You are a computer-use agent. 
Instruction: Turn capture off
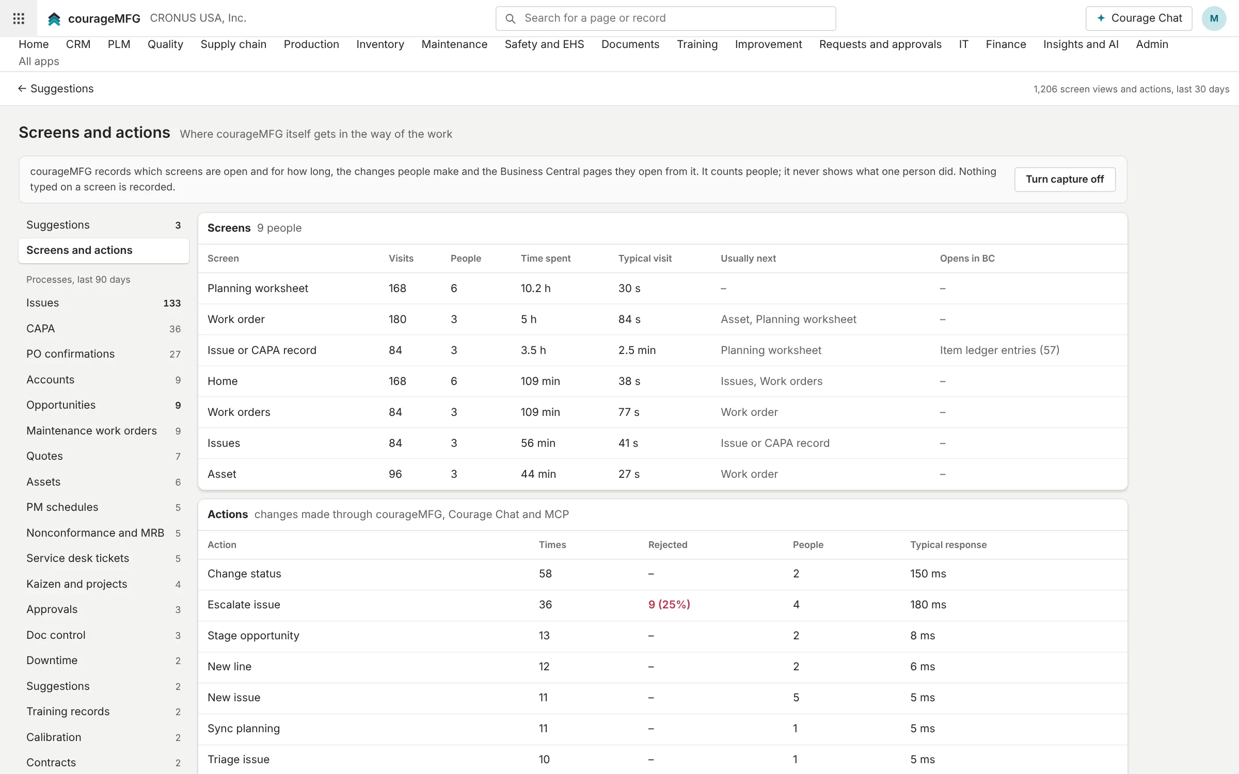(x=1065, y=179)
